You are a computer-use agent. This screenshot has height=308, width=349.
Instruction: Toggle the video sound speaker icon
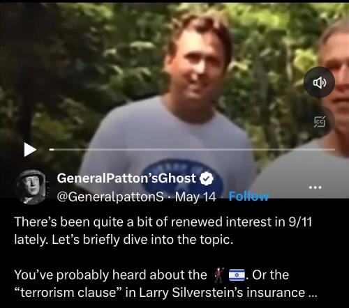coord(319,82)
